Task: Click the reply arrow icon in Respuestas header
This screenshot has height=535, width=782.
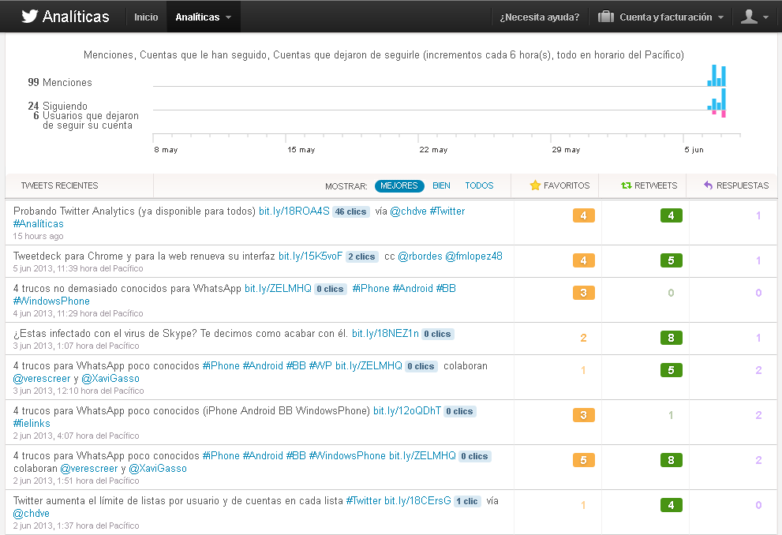Action: tap(708, 185)
